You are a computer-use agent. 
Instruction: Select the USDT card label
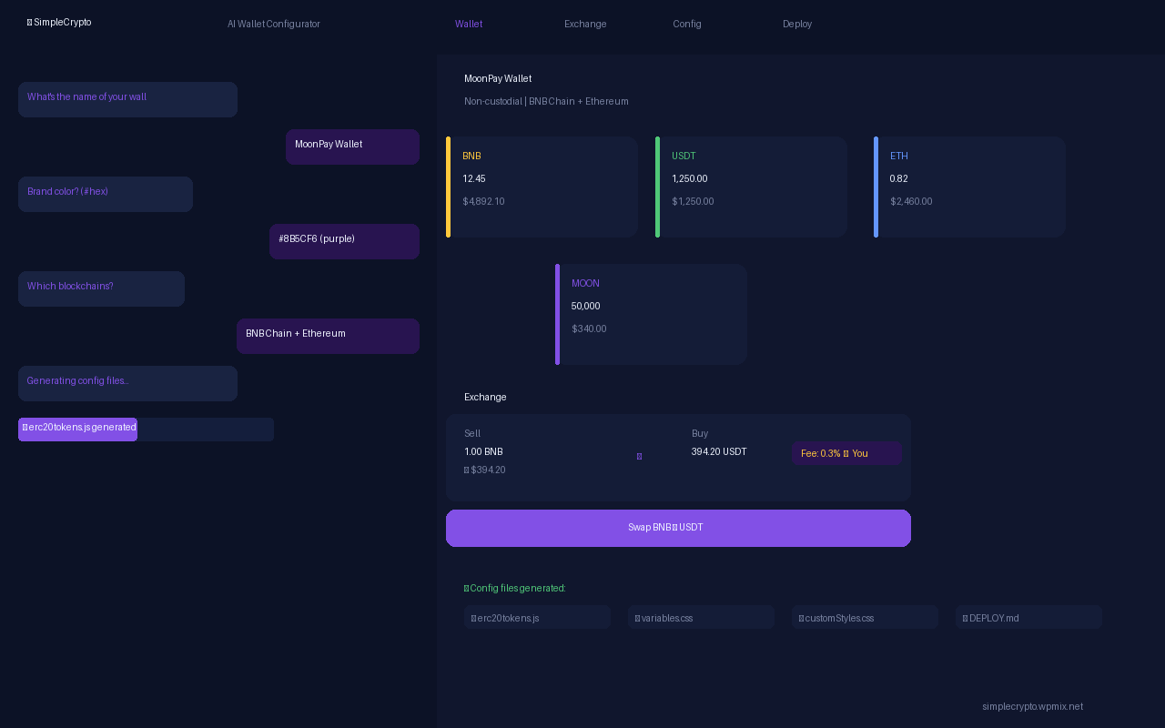(684, 157)
